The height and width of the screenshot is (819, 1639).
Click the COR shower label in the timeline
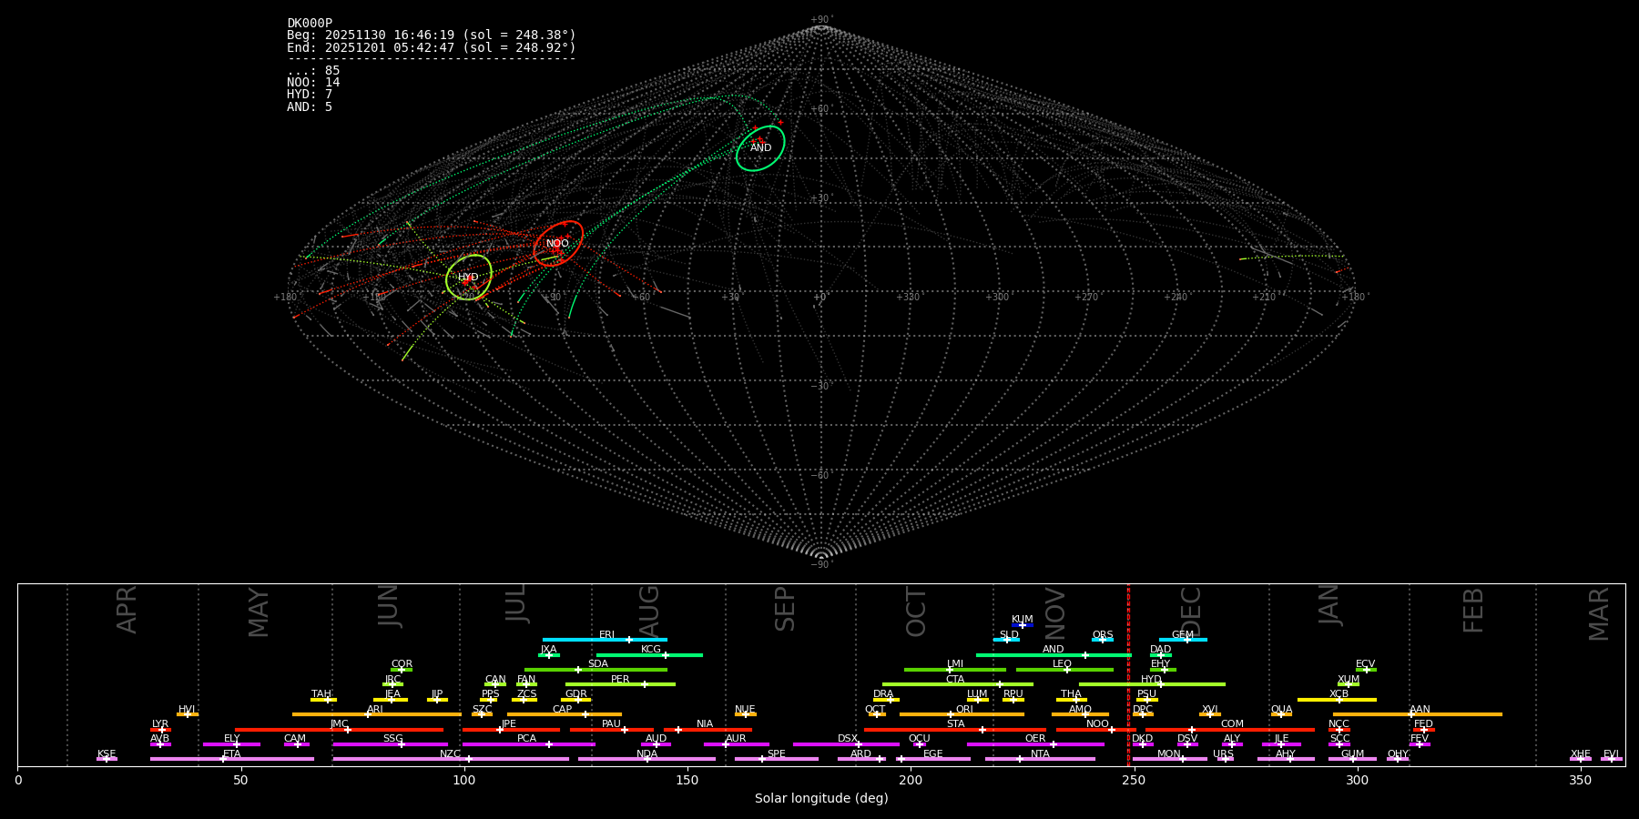(402, 664)
